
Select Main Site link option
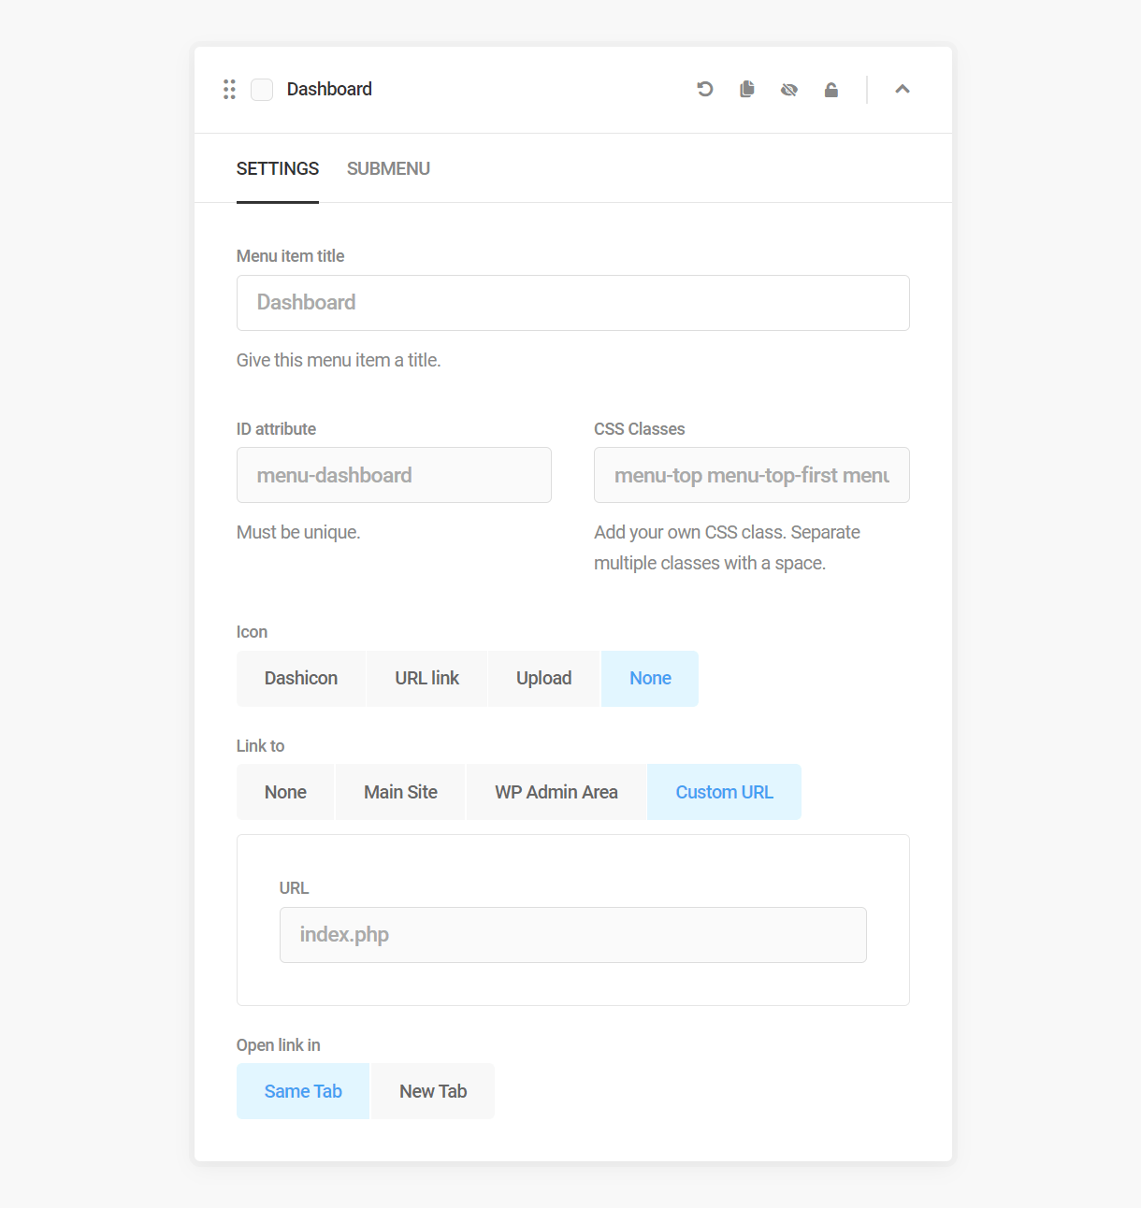click(400, 792)
